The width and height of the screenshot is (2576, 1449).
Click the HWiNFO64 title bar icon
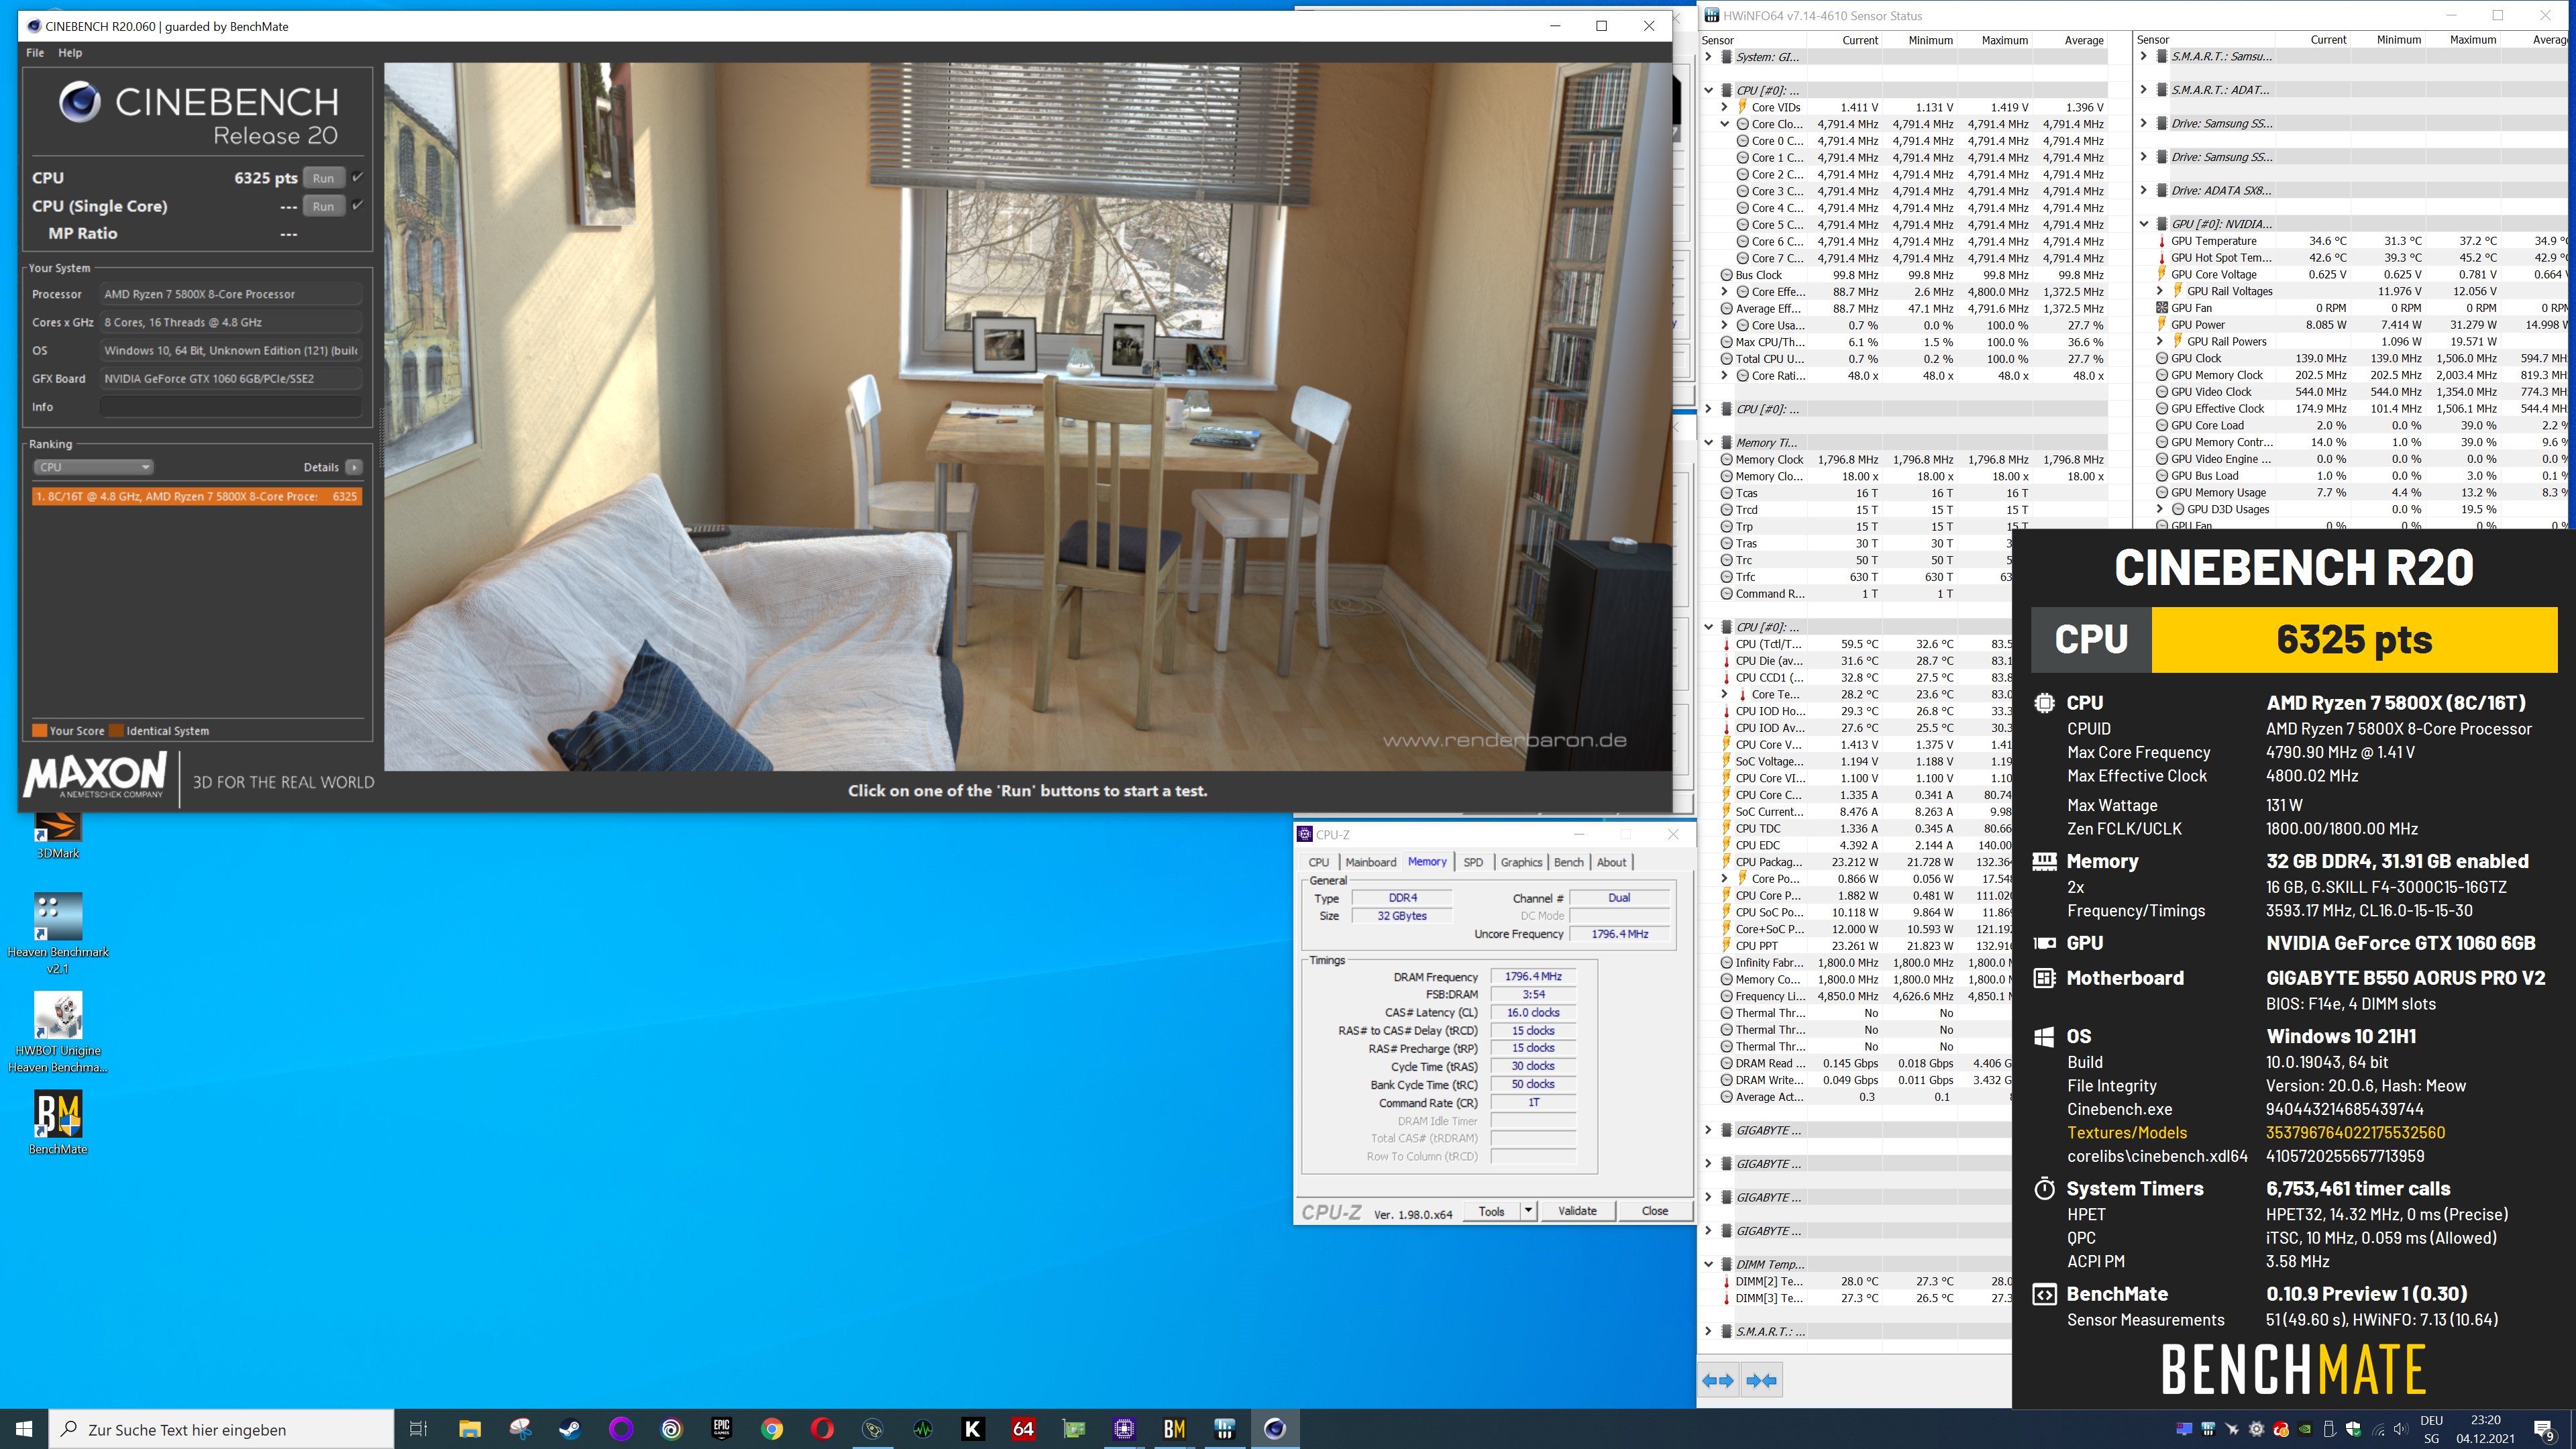click(1711, 15)
